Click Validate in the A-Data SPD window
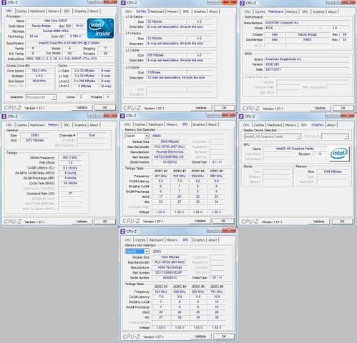 [200, 337]
